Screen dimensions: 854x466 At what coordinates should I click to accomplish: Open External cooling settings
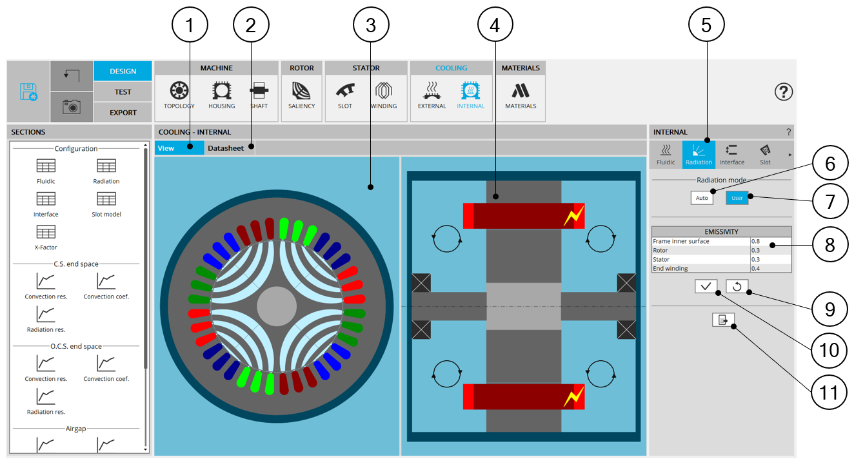coord(432,95)
